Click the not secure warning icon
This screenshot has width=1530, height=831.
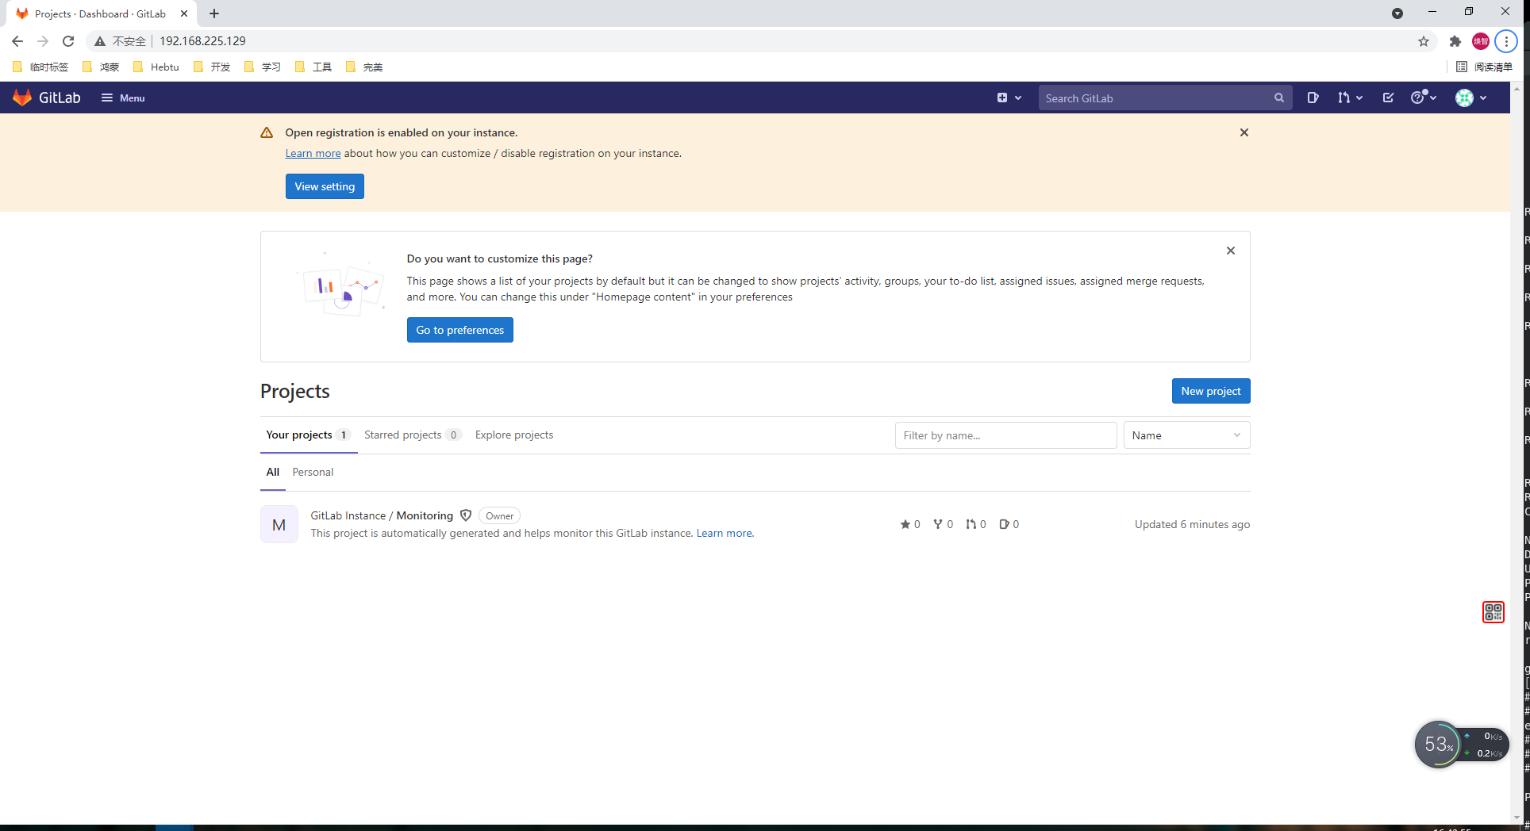(100, 41)
